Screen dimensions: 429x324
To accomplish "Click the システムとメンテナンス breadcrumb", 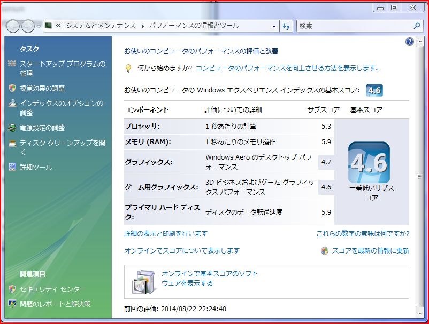I will (x=101, y=26).
